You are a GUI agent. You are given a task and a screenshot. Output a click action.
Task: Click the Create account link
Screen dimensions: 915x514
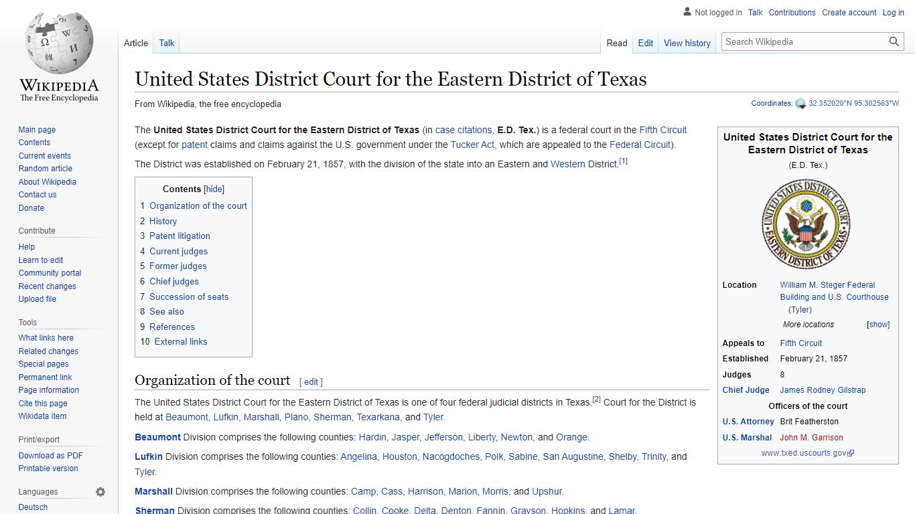click(849, 13)
